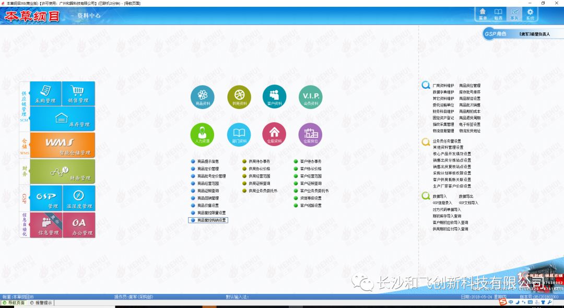Open 库存管理 warehouse tile
The height and width of the screenshot is (308, 564).
[63, 119]
